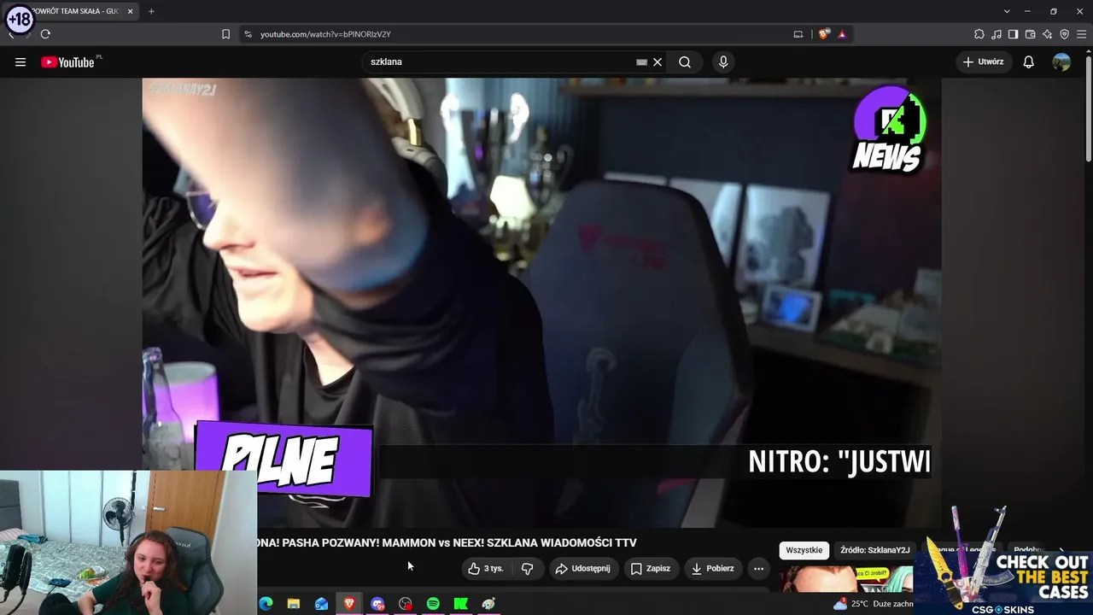
Task: Open Microsoft Edge from the taskbar
Action: pos(266,604)
